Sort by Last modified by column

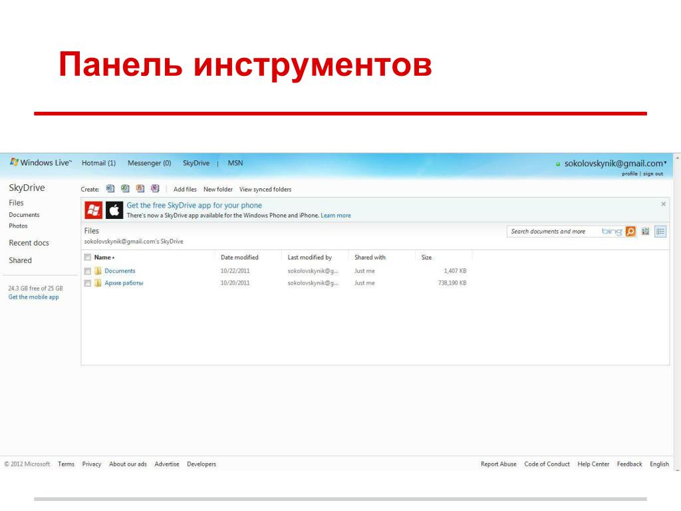(x=309, y=257)
